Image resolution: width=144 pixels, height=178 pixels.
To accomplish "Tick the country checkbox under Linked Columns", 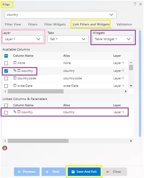I will click(x=6, y=113).
